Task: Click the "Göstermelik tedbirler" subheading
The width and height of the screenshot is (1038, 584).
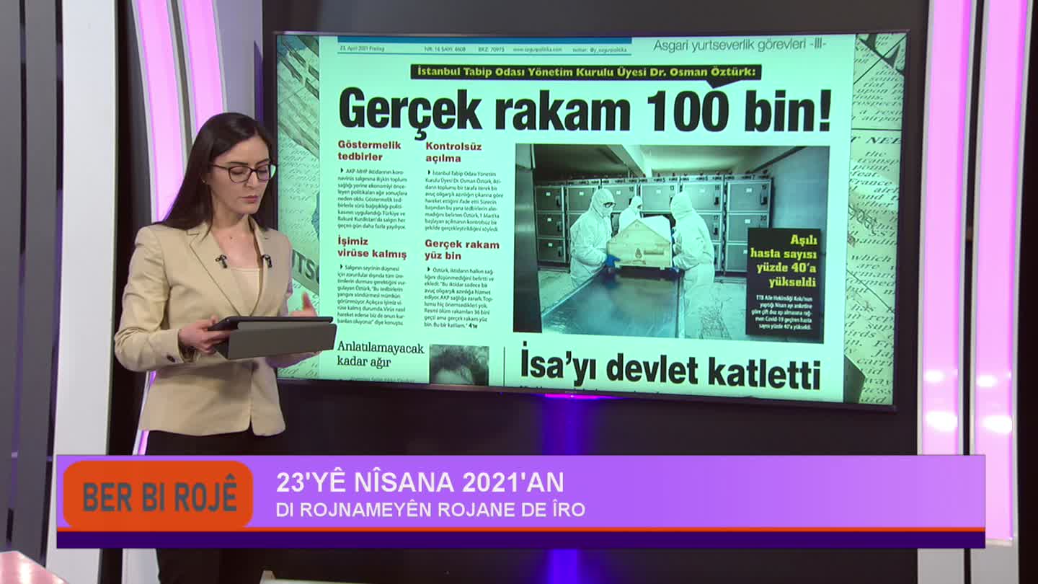Action: coord(370,151)
